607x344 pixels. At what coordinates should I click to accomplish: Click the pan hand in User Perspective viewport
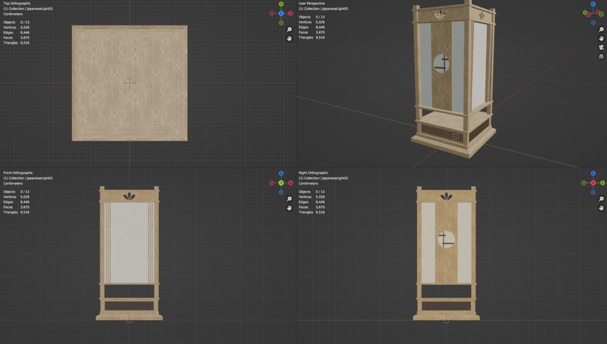(x=601, y=39)
